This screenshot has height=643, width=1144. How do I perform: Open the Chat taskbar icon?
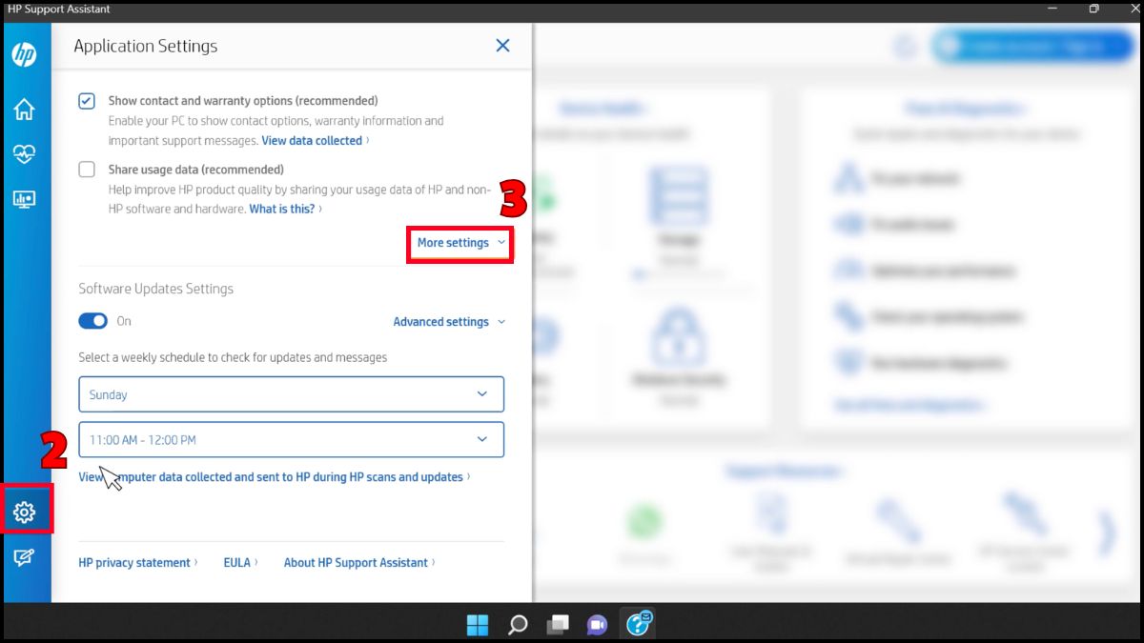click(598, 625)
